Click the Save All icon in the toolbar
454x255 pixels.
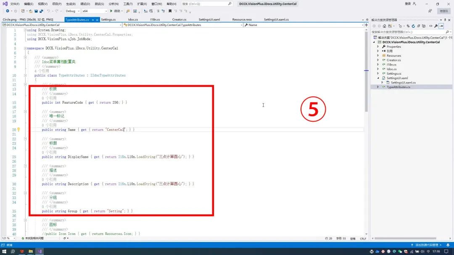41,11
